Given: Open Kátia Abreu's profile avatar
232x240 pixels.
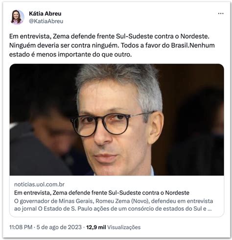Looking at the screenshot, I should (18, 17).
